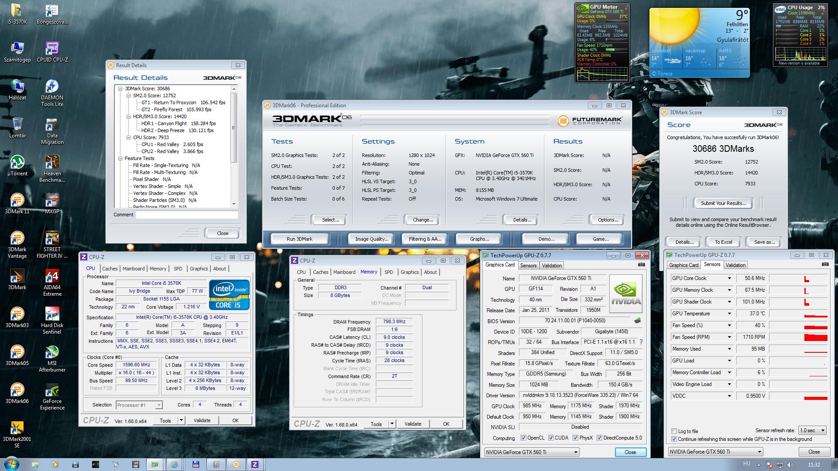The image size is (838, 471).
Task: Click the GPU Temperature sensor graph
Action: [x=798, y=314]
